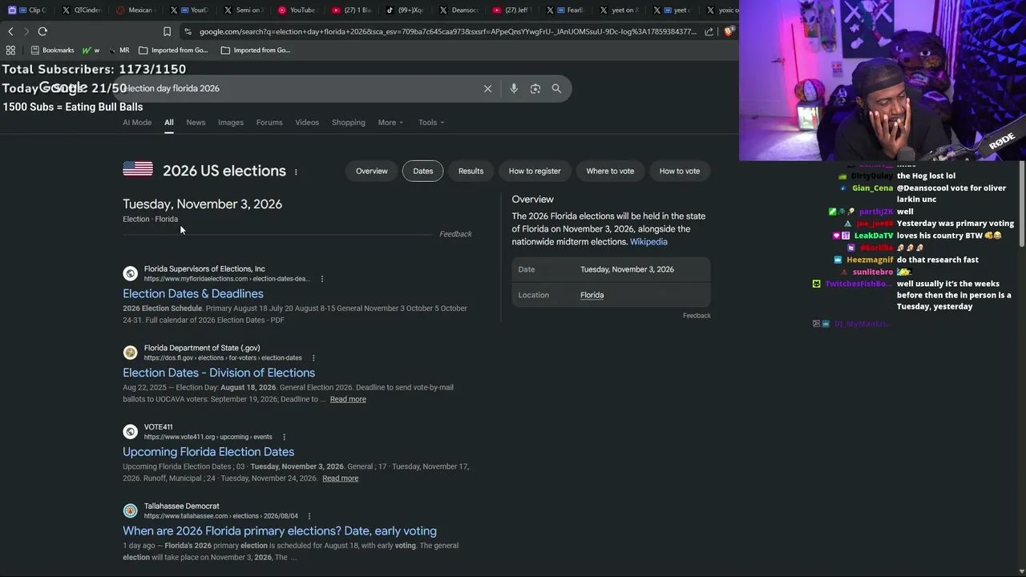Share this page from the address bar
The width and height of the screenshot is (1026, 577).
pyautogui.click(x=709, y=31)
